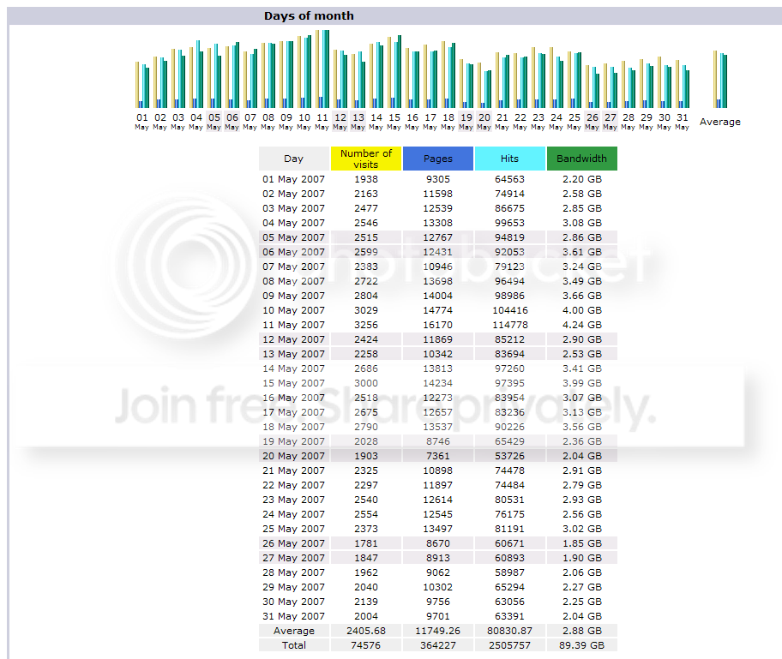Select the Average bar group in chart
The image size is (782, 659).
[x=720, y=79]
